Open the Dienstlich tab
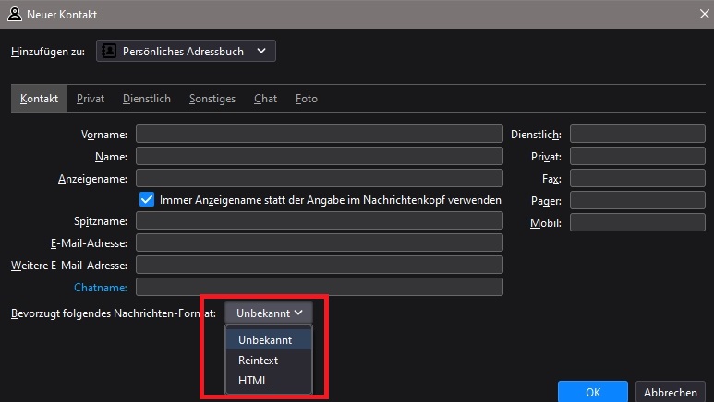714x402 pixels. (x=146, y=99)
